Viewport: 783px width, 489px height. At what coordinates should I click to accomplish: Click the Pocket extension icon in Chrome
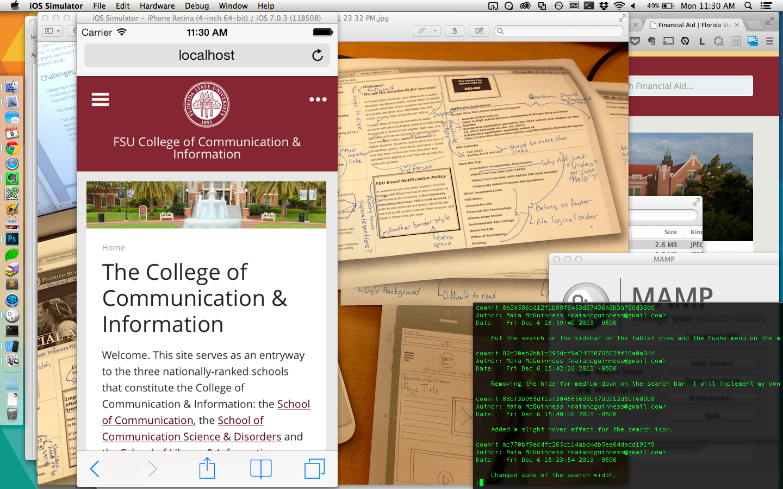tap(635, 41)
